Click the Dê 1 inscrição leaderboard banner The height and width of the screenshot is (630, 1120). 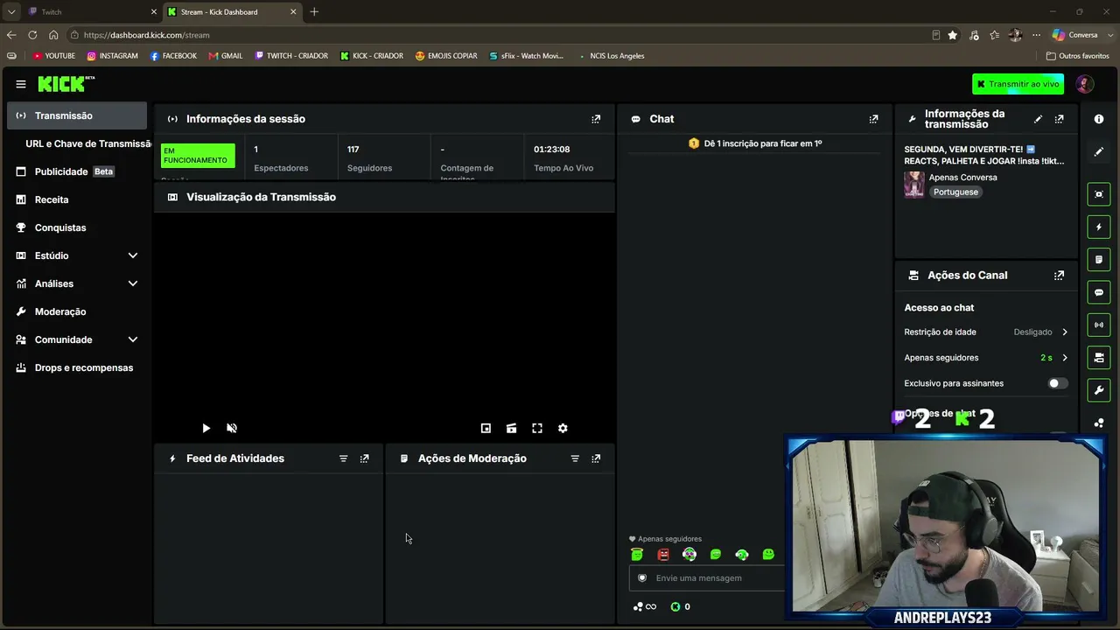[755, 143]
